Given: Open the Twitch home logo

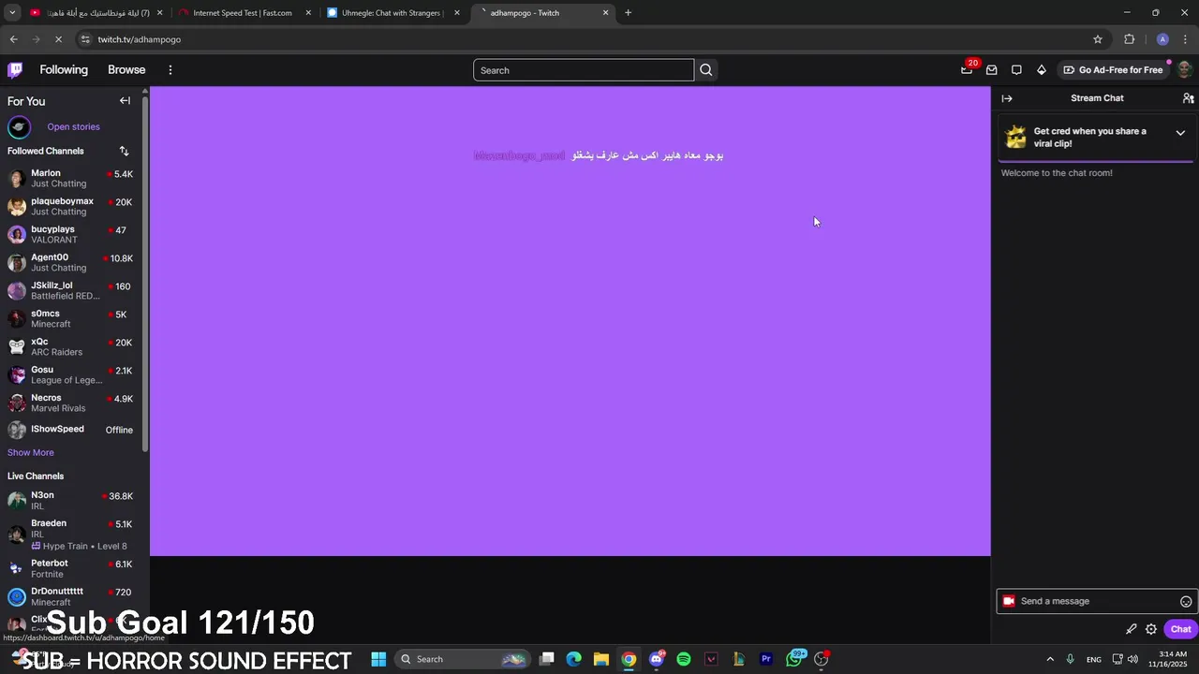Looking at the screenshot, I should coord(15,69).
